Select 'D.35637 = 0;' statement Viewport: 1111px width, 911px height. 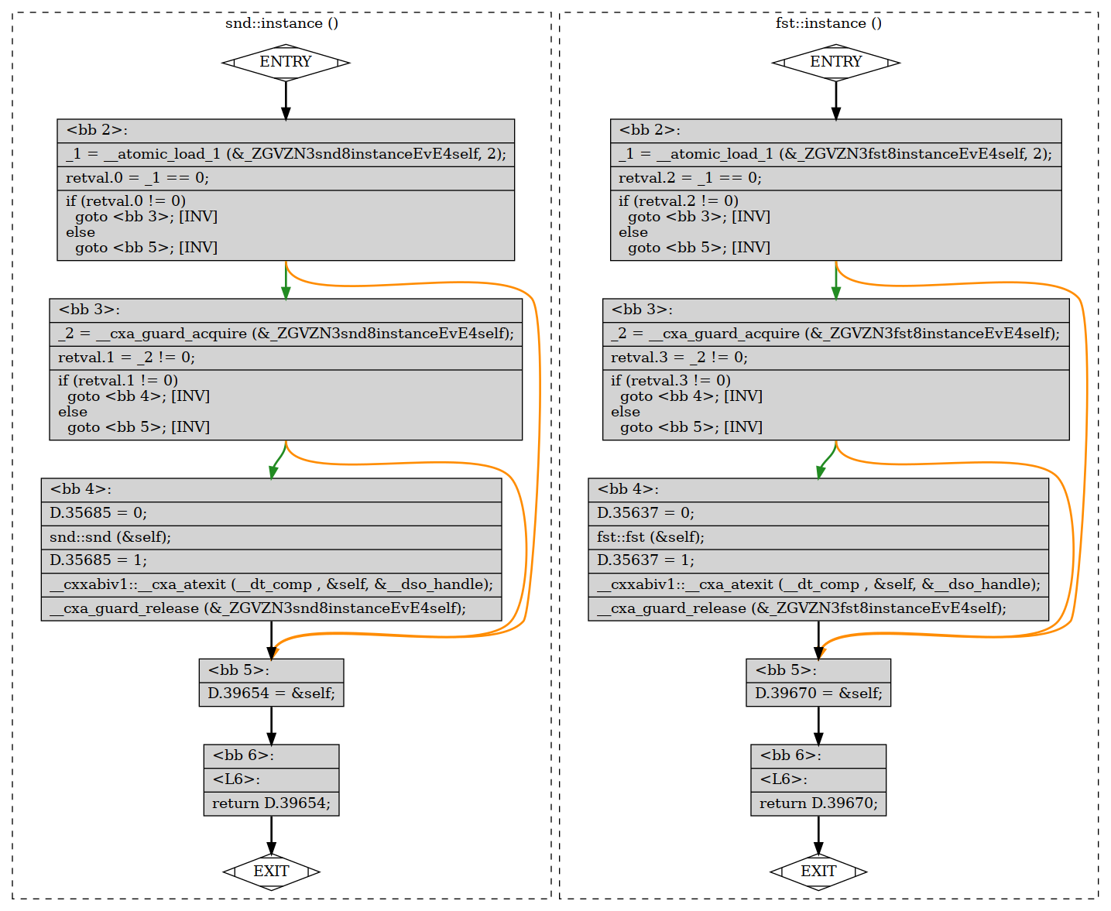click(x=818, y=513)
